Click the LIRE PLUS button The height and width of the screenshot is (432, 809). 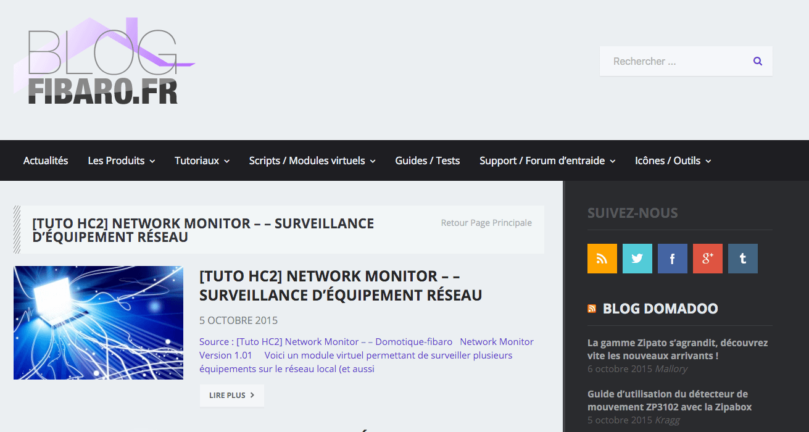232,396
